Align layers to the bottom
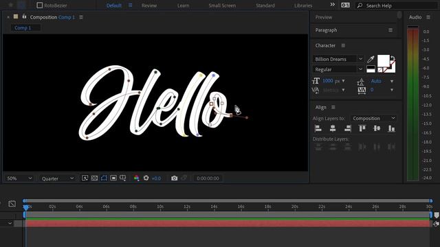The image size is (440, 247). pos(391,128)
